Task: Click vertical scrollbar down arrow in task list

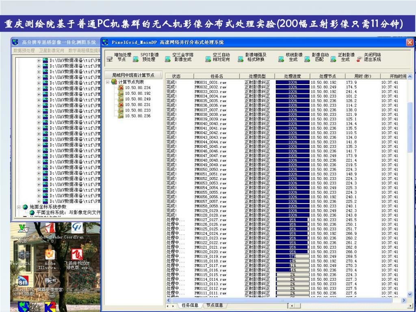Action: (410, 294)
